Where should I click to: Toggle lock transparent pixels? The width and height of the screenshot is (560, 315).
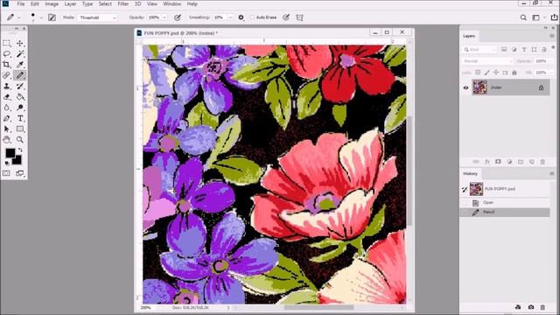478,73
